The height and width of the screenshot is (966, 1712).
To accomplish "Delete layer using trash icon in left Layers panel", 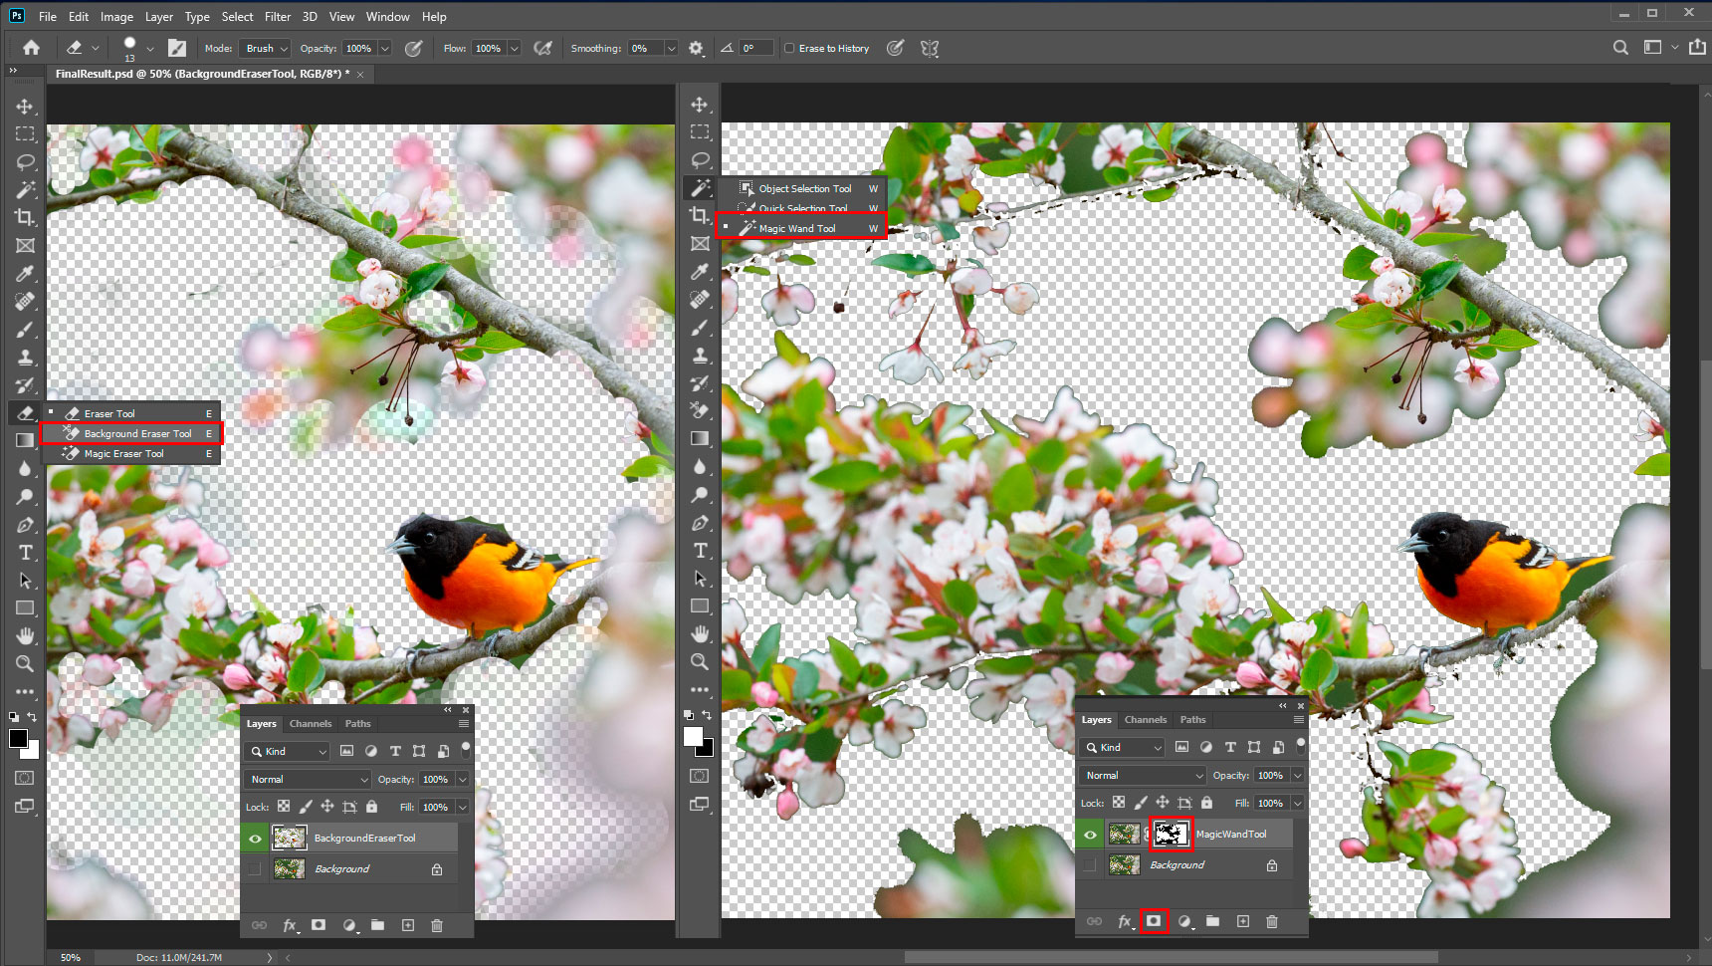I will (x=436, y=925).
